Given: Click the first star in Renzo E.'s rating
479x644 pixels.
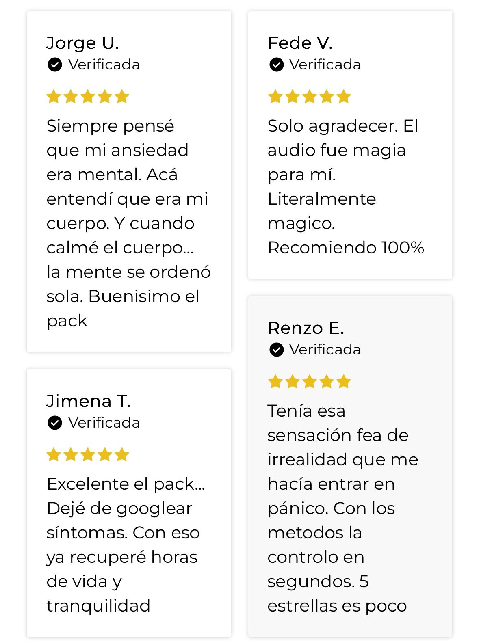Looking at the screenshot, I should click(x=275, y=382).
